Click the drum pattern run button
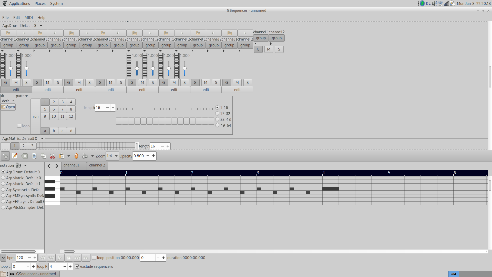 click(36, 116)
